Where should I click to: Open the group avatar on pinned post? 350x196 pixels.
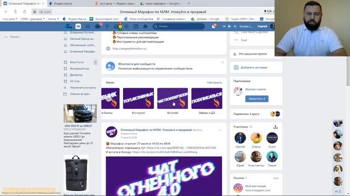[112, 132]
